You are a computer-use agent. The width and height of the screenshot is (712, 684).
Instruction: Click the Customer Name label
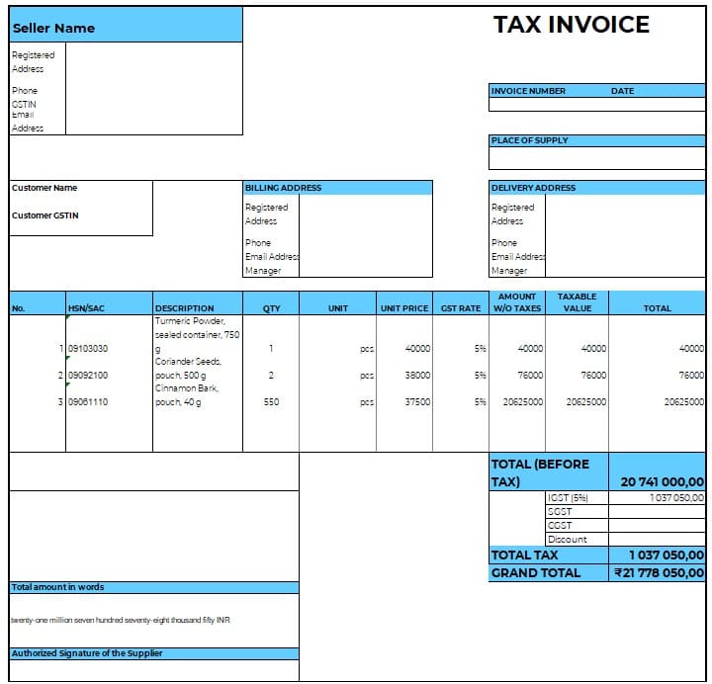point(44,188)
